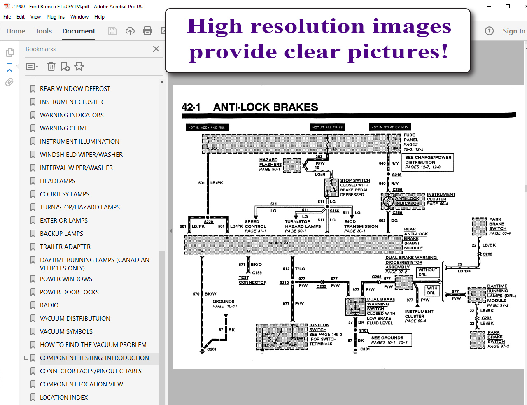Open the File menu

[x=7, y=17]
